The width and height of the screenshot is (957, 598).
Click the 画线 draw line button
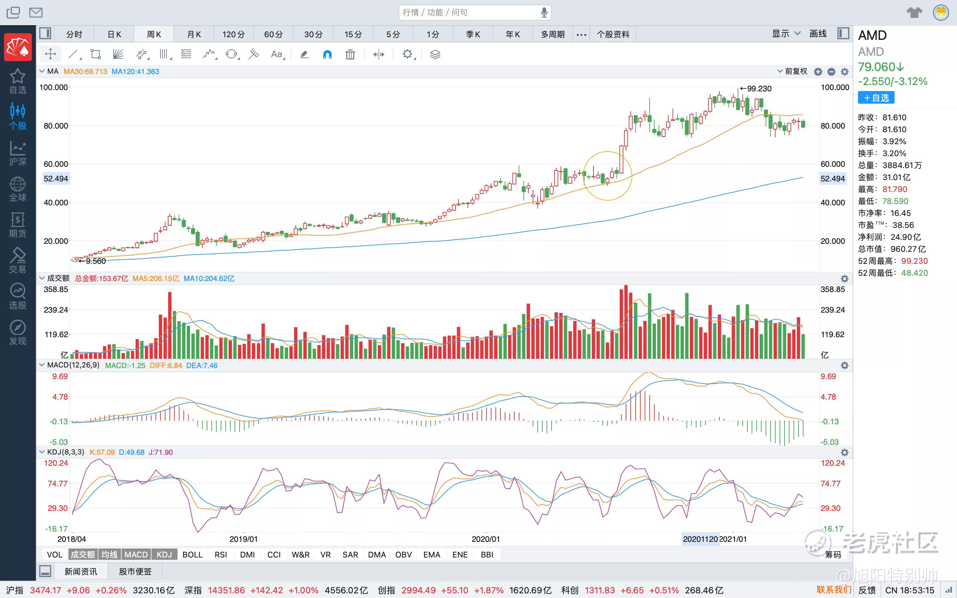[x=818, y=34]
